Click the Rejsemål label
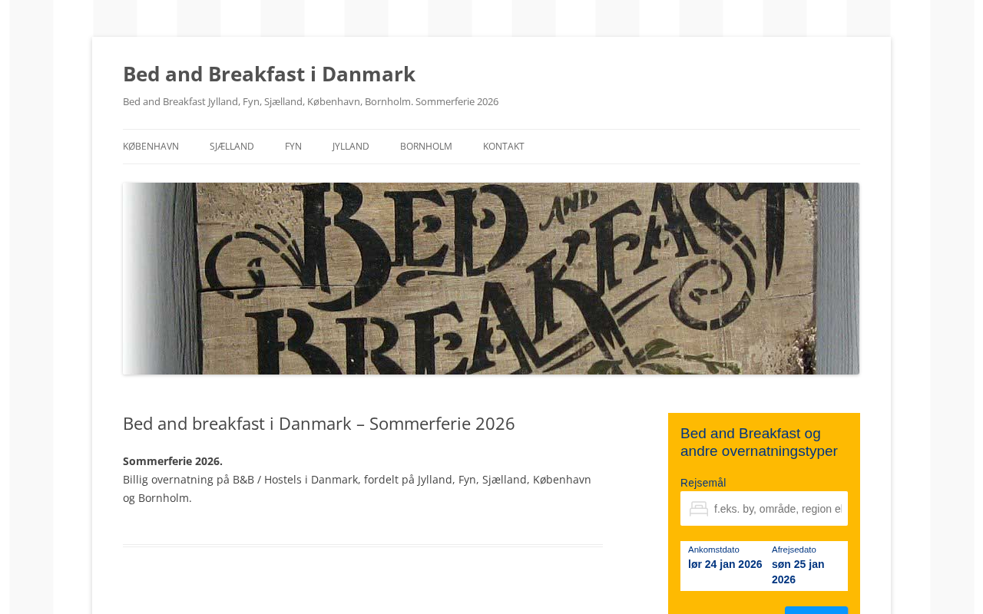The width and height of the screenshot is (983, 614). [x=703, y=483]
